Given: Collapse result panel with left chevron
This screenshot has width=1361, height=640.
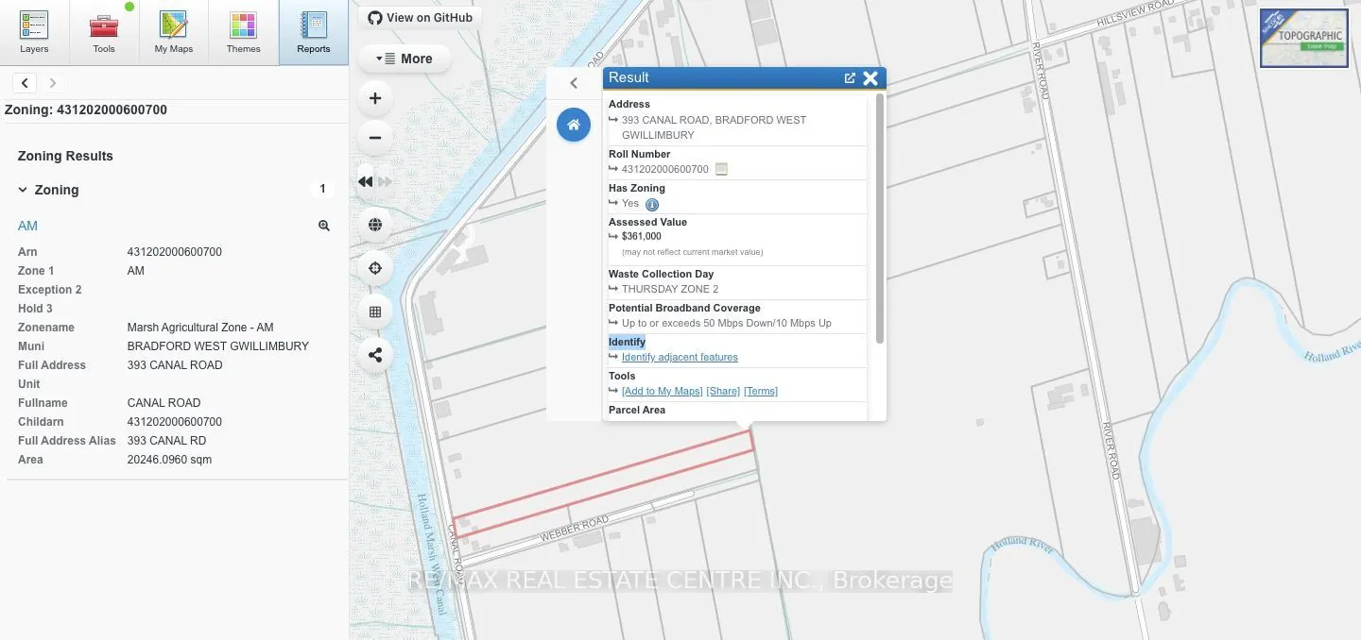Looking at the screenshot, I should click(574, 83).
